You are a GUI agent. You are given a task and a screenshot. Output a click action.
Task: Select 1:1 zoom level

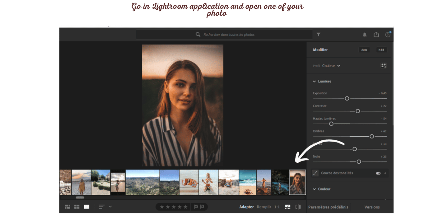(277, 207)
